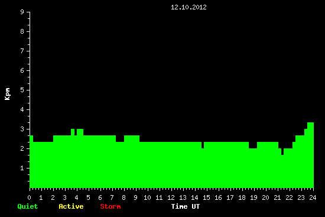The image size is (325, 217).
Task: Click the red Storm legend label
Action: click(110, 206)
